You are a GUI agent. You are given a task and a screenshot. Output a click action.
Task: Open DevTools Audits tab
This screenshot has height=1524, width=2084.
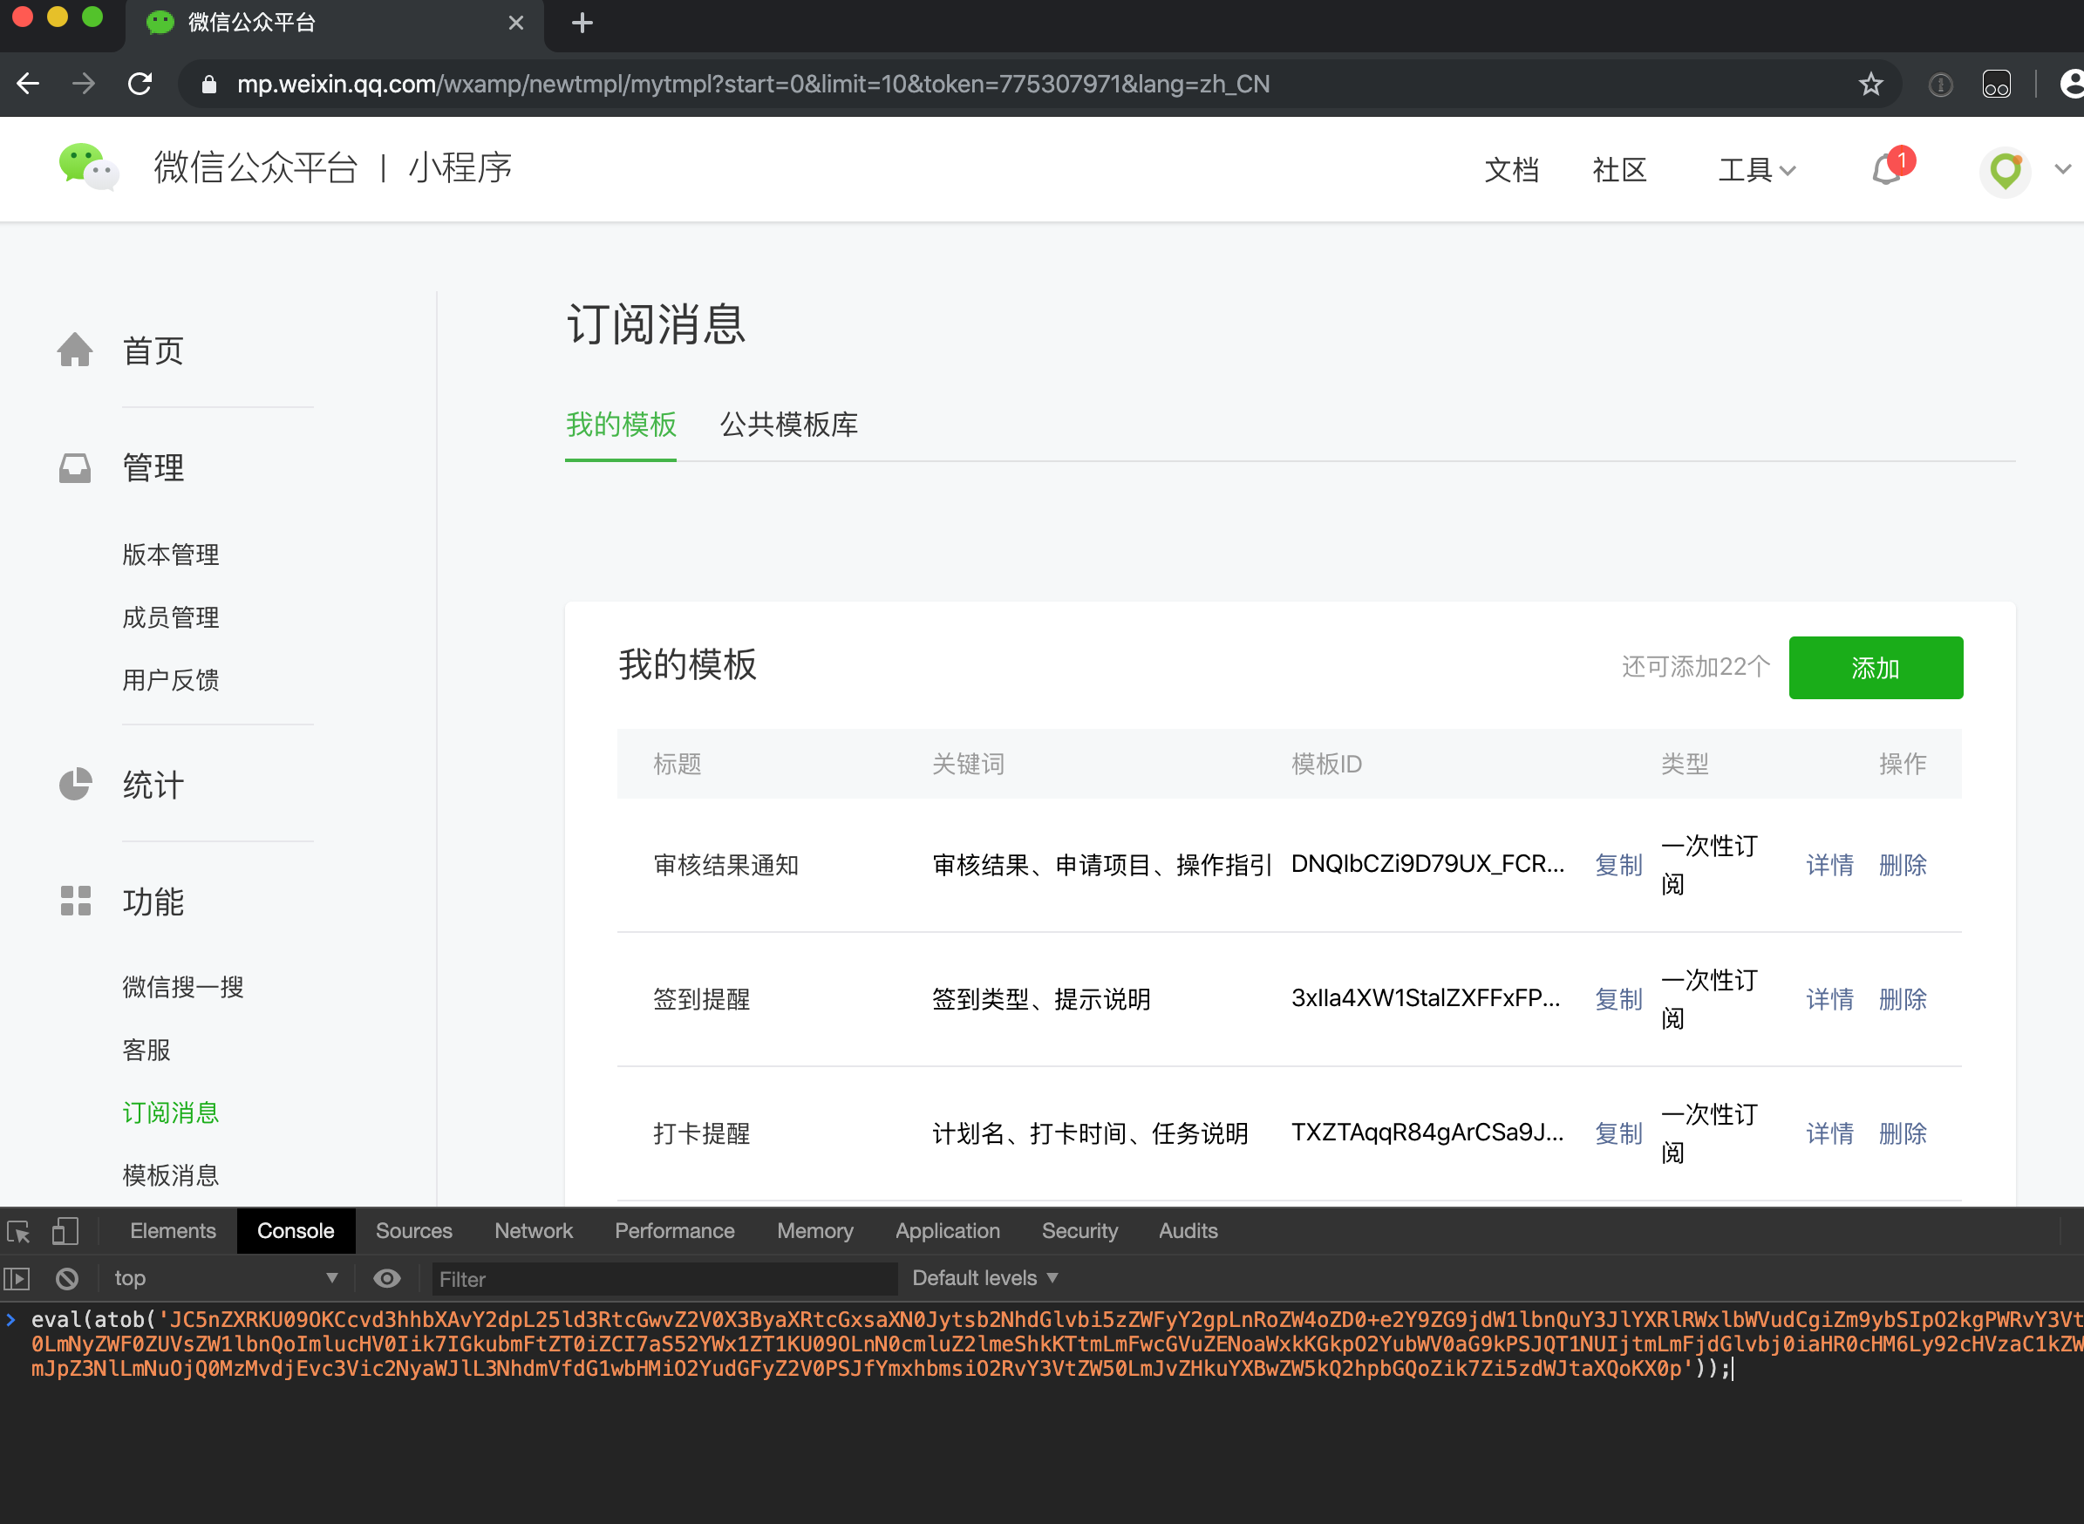coord(1188,1232)
